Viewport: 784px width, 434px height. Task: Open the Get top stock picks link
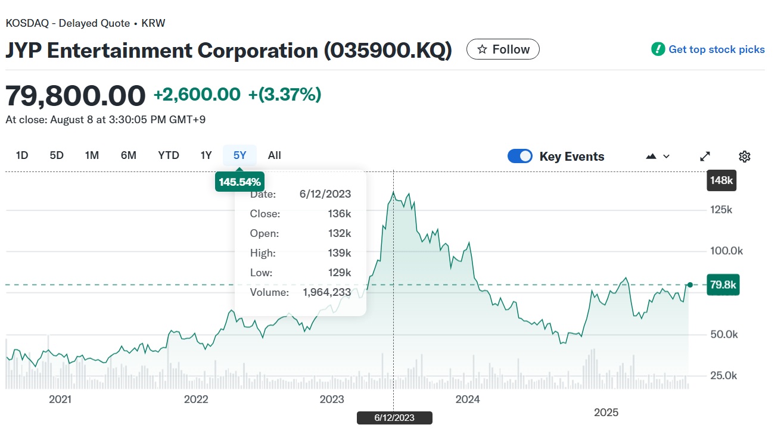(716, 49)
